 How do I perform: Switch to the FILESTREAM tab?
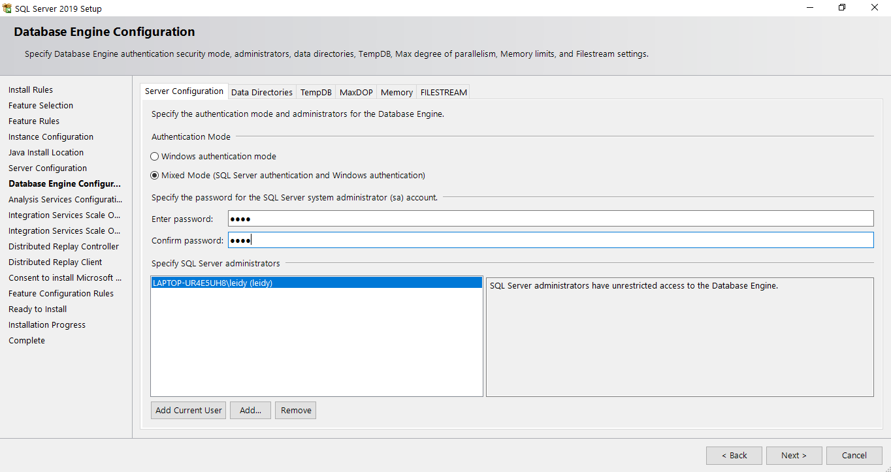[444, 93]
